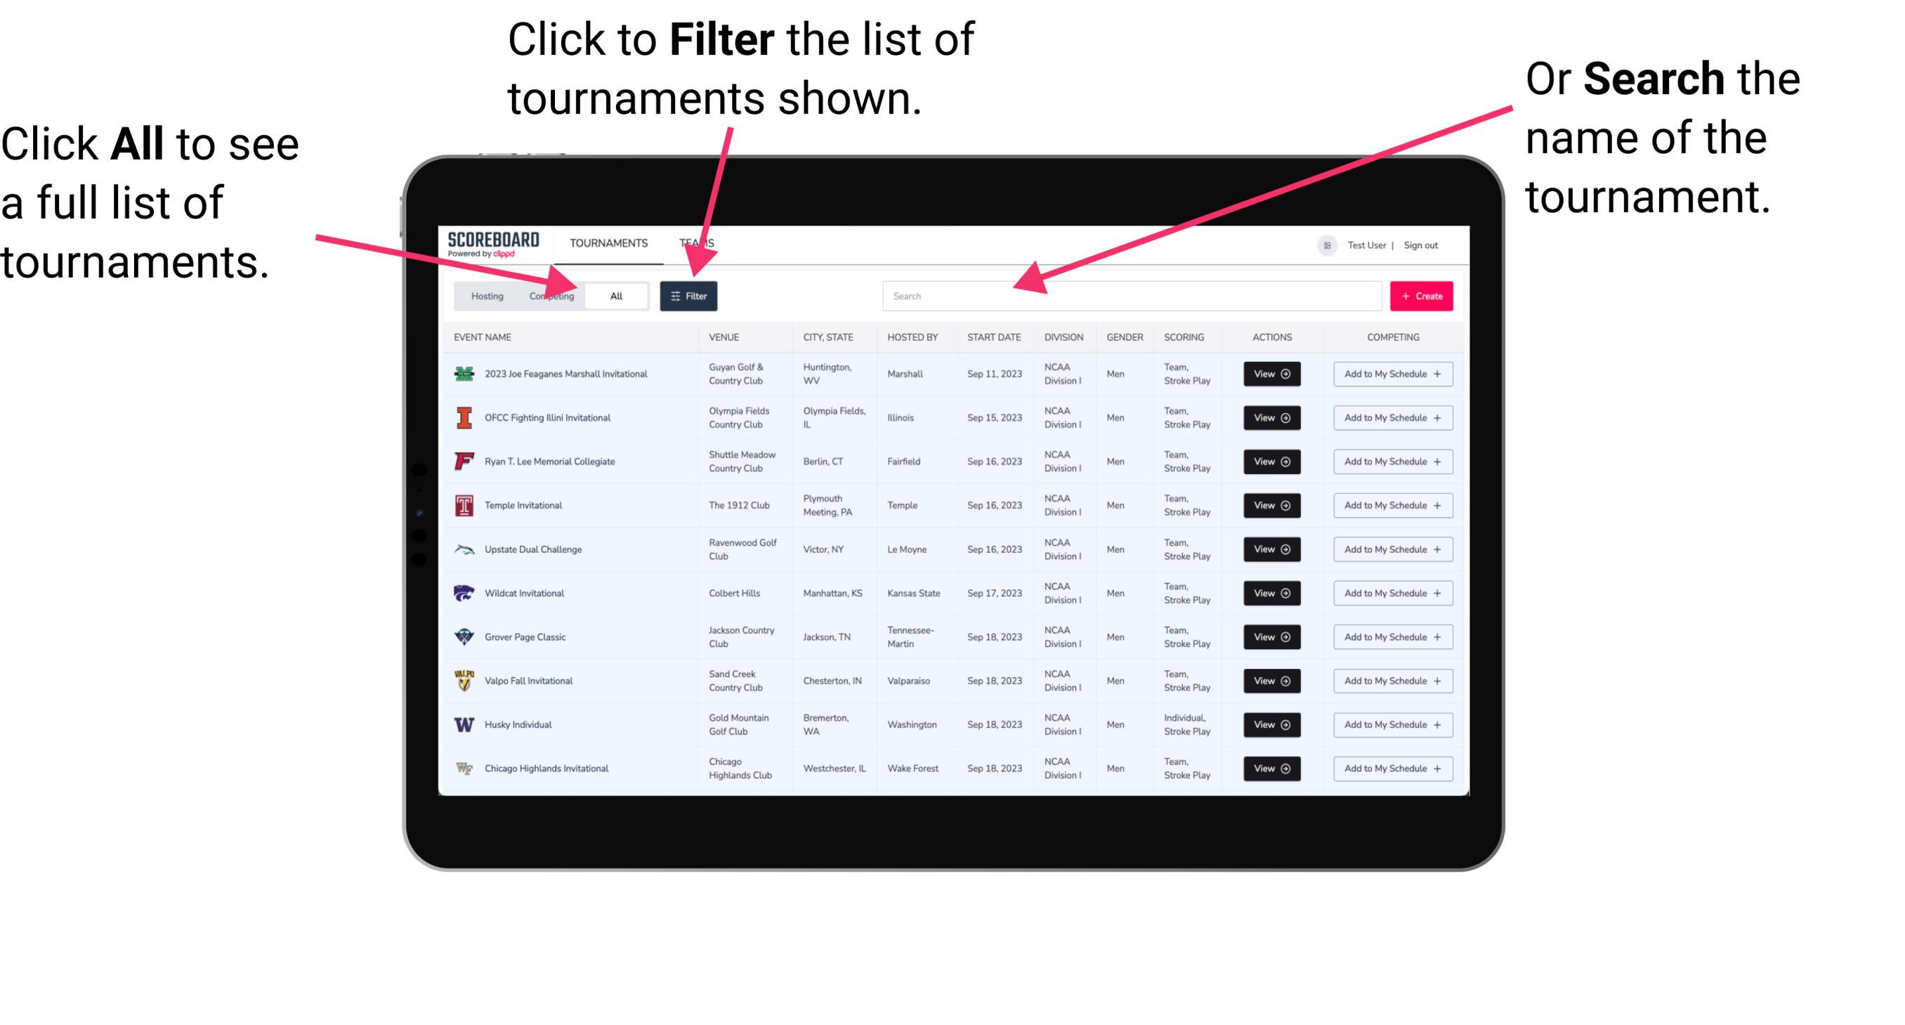Click the Temple Owls logo icon

[x=463, y=505]
